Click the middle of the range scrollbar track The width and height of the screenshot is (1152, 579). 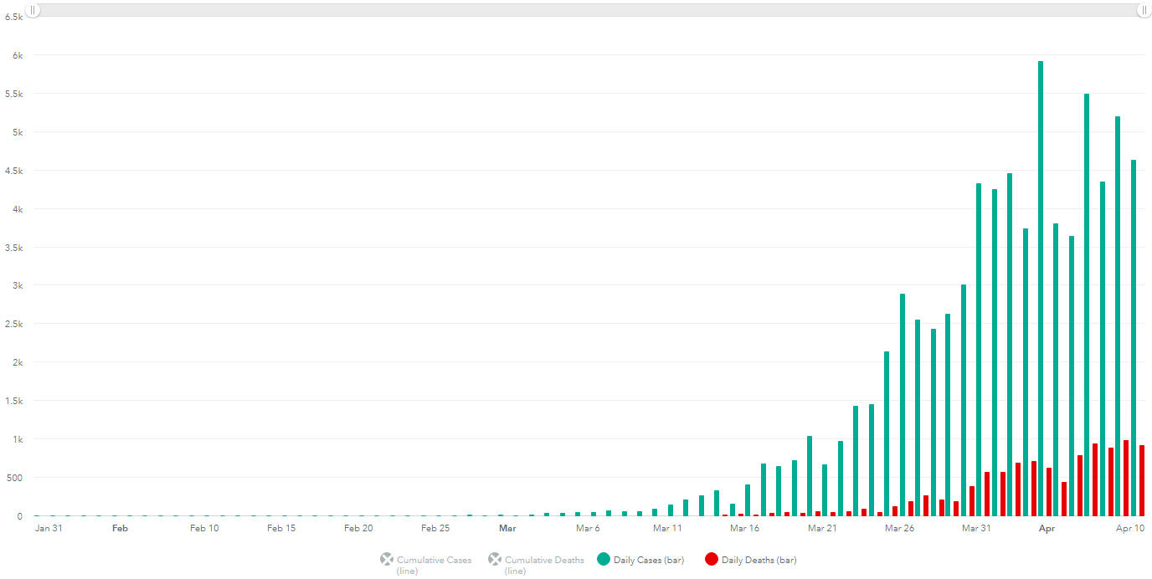tap(588, 10)
